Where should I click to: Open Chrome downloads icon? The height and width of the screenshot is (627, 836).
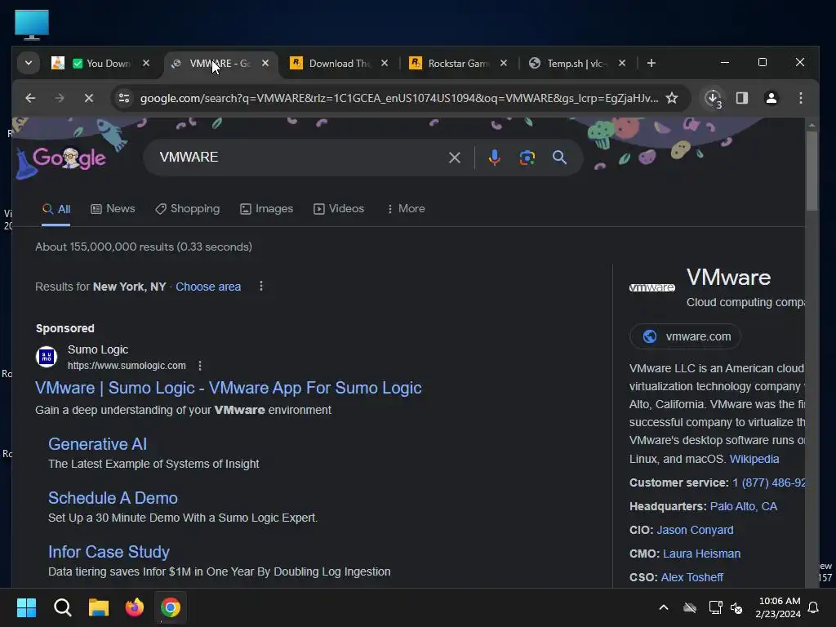click(714, 98)
